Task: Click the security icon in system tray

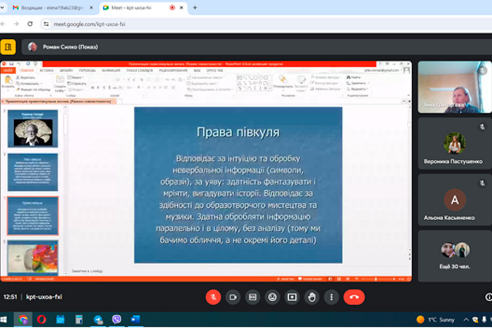Action: pos(476,320)
